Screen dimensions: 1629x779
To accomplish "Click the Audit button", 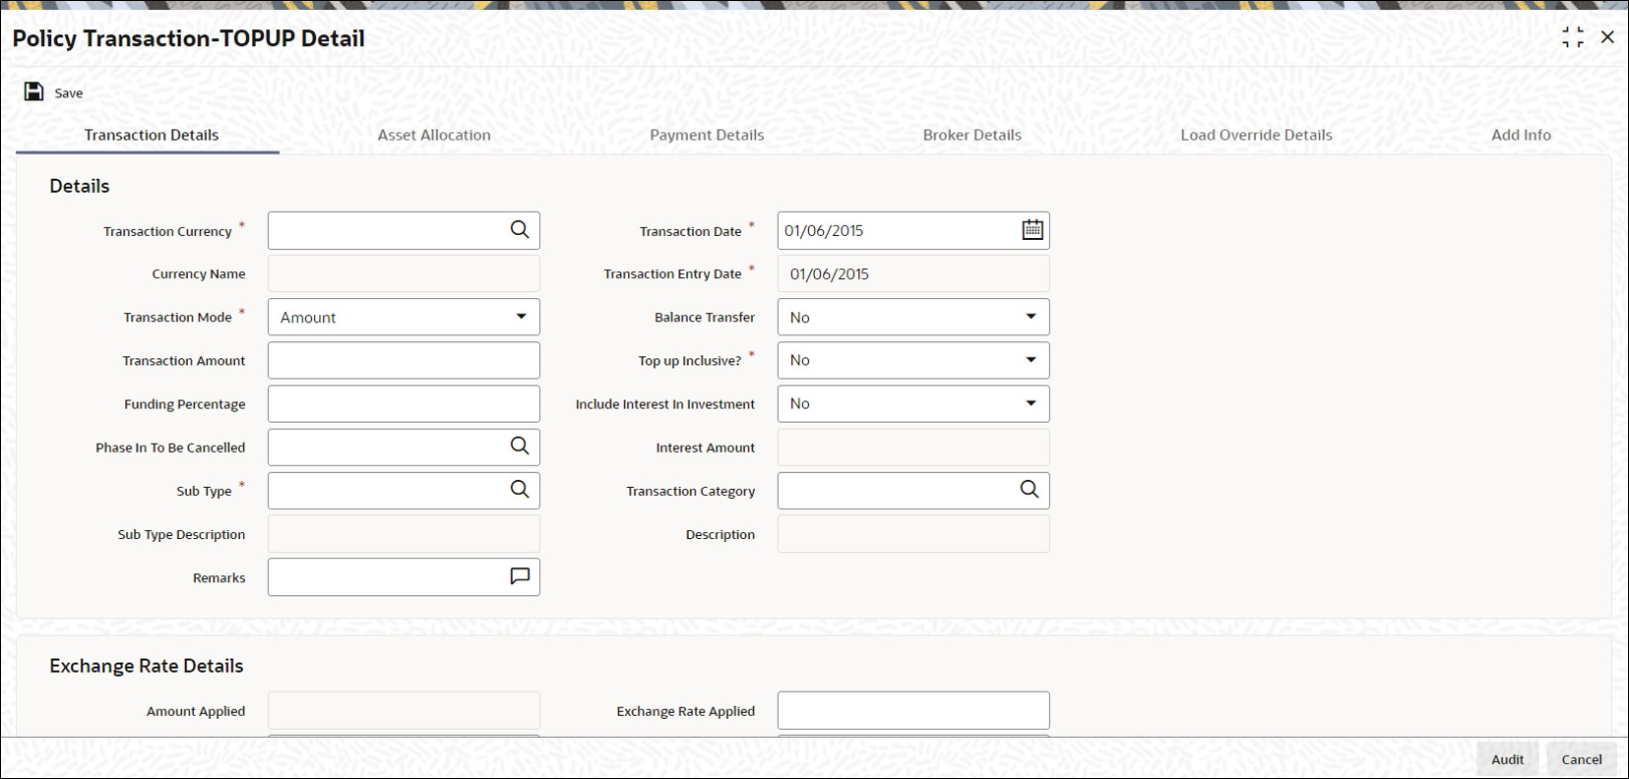I will pos(1508,759).
